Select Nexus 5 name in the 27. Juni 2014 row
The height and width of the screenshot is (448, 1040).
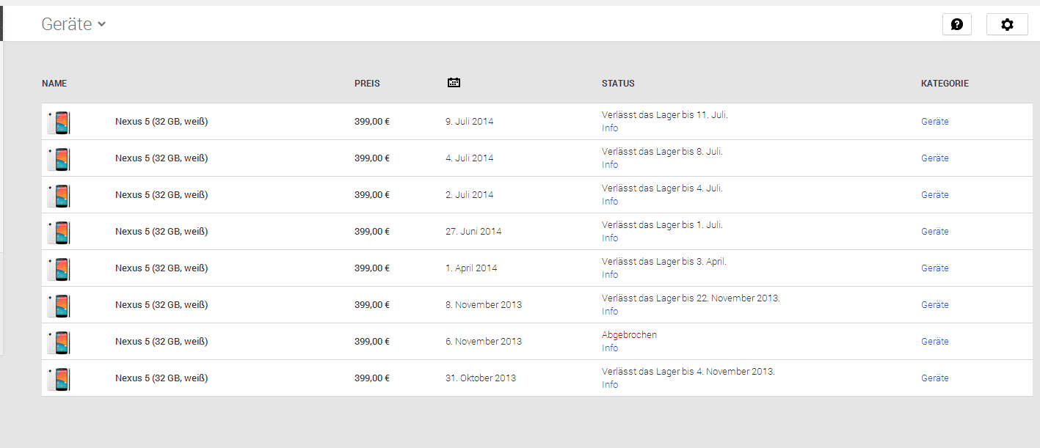click(x=161, y=232)
